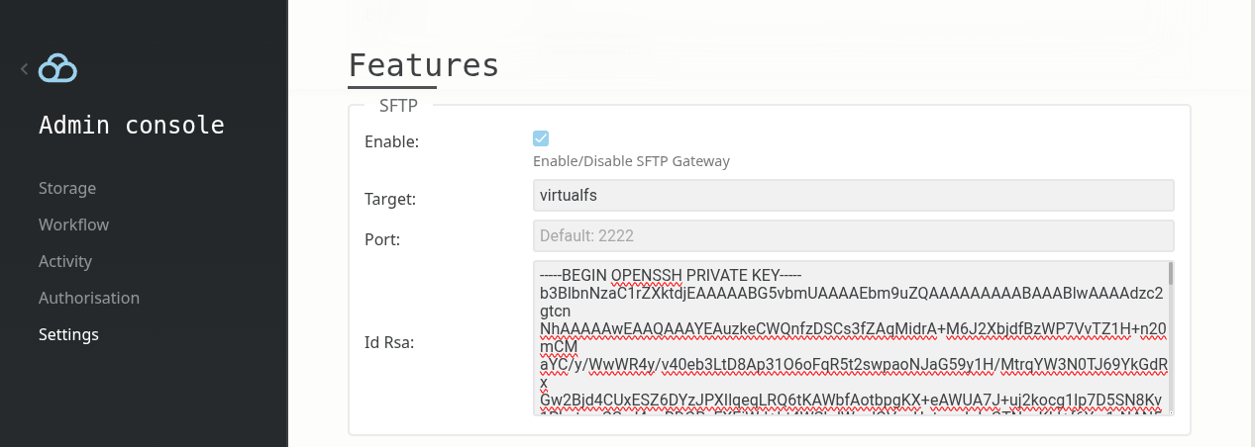1255x447 pixels.
Task: Click the SFTP section legend
Action: 398,103
